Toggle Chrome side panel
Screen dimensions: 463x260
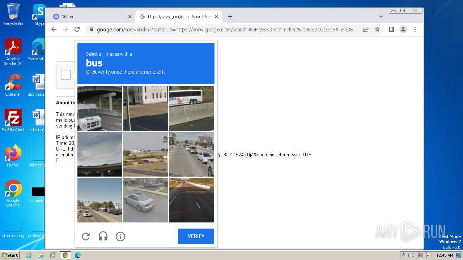pos(392,29)
